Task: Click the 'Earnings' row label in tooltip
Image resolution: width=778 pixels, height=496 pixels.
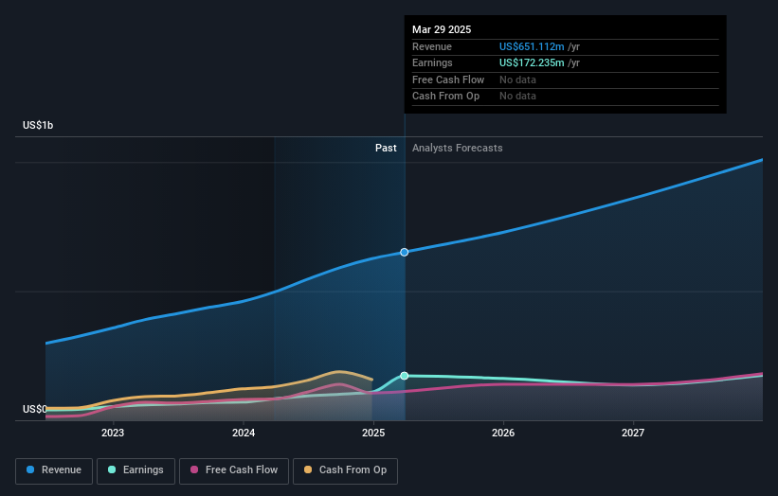Action: 432,62
